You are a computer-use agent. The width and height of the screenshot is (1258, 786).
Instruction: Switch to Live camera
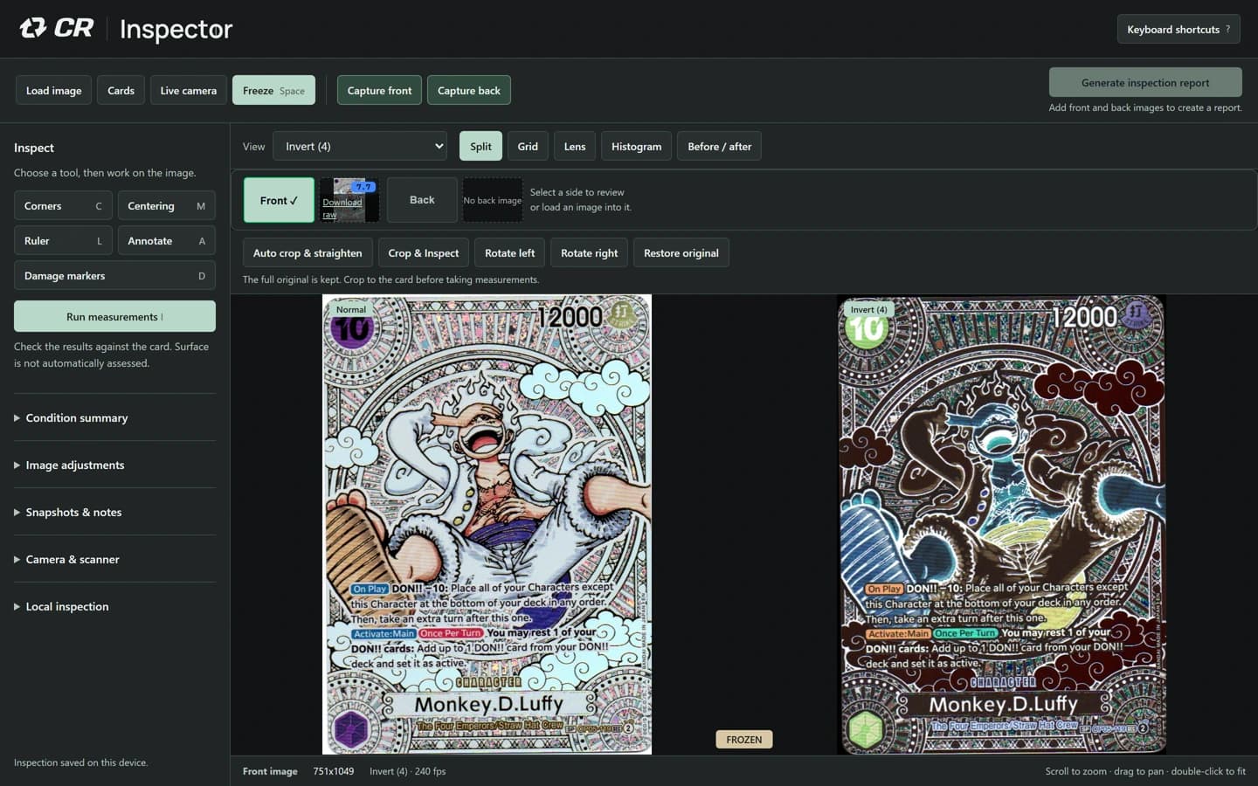tap(189, 90)
